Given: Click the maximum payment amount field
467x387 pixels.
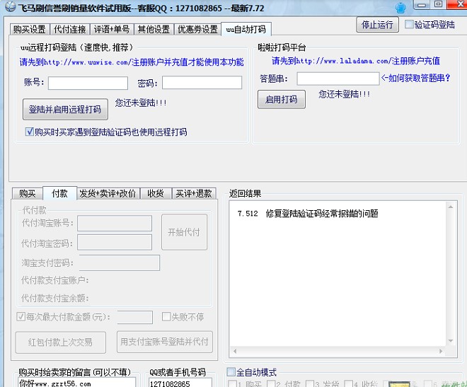Looking at the screenshot, I should coord(135,317).
